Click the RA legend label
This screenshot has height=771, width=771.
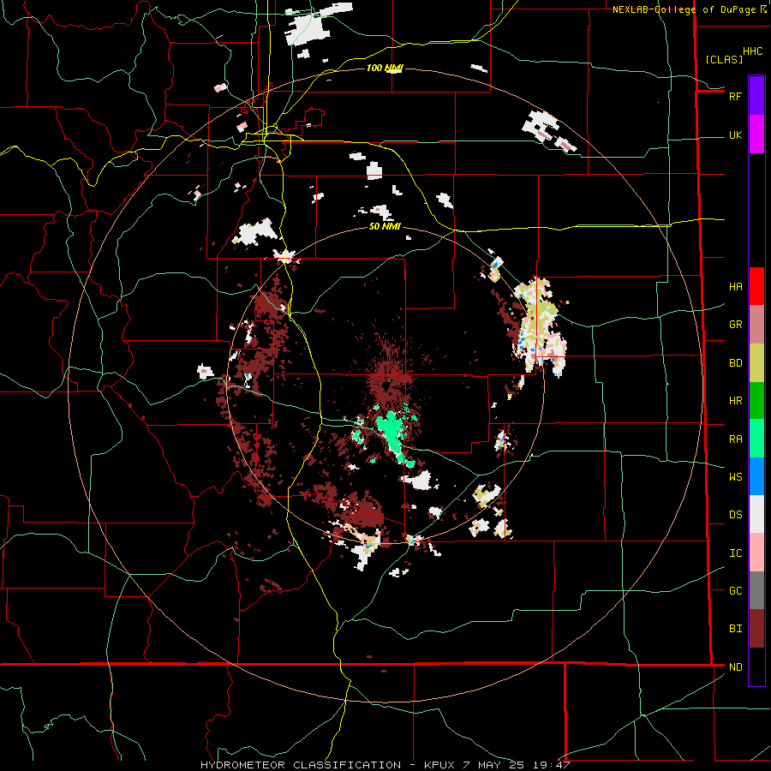pos(735,439)
